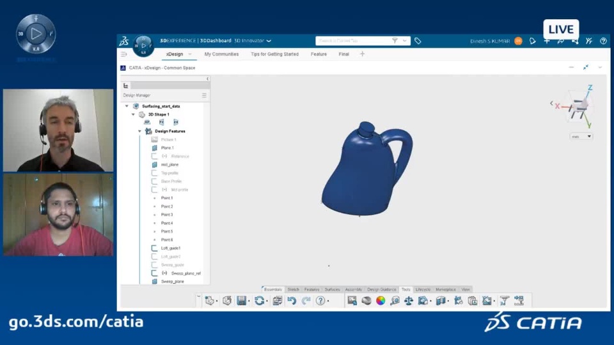Click the measure magnifier icon
The width and height of the screenshot is (614, 345).
(x=395, y=300)
